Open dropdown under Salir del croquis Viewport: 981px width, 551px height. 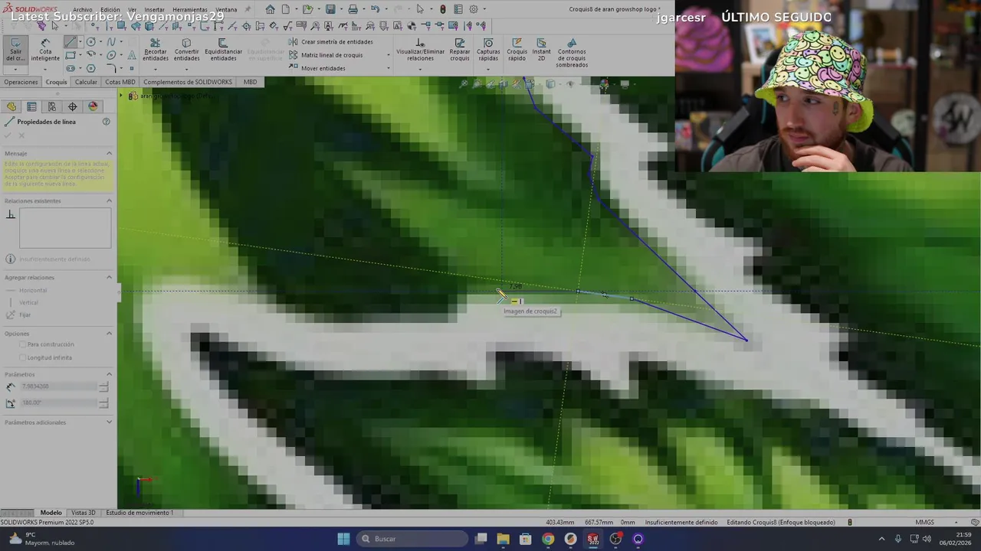pos(15,70)
